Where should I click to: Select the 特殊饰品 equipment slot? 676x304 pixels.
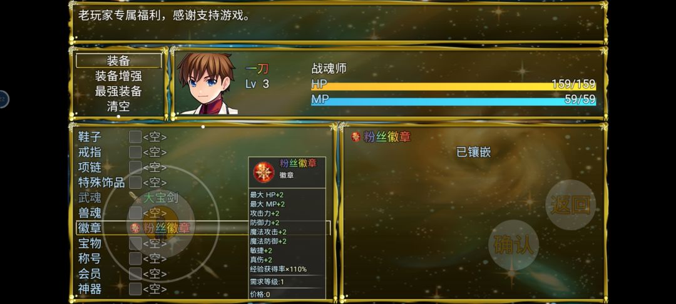click(x=203, y=183)
